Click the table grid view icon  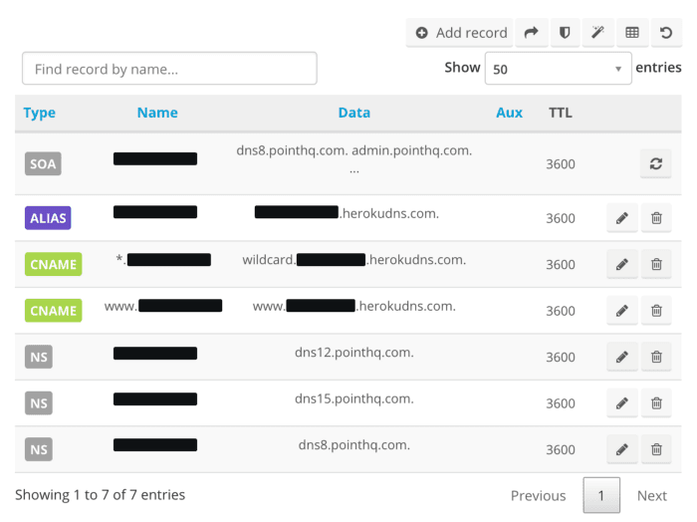click(632, 33)
